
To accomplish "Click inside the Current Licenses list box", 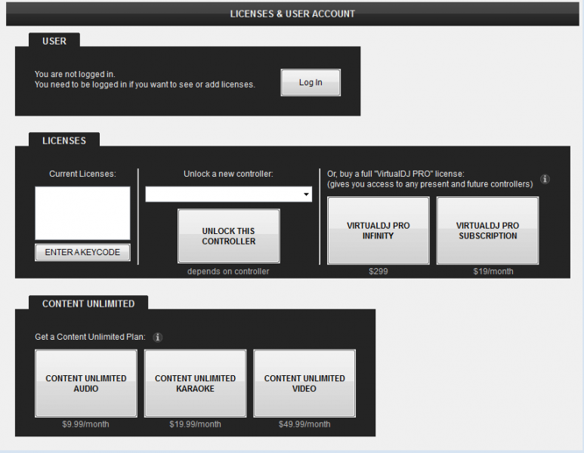I will click(x=82, y=213).
